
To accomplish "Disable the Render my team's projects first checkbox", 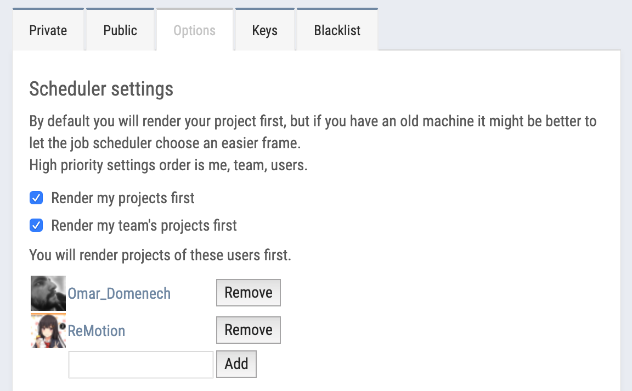I will coord(36,225).
